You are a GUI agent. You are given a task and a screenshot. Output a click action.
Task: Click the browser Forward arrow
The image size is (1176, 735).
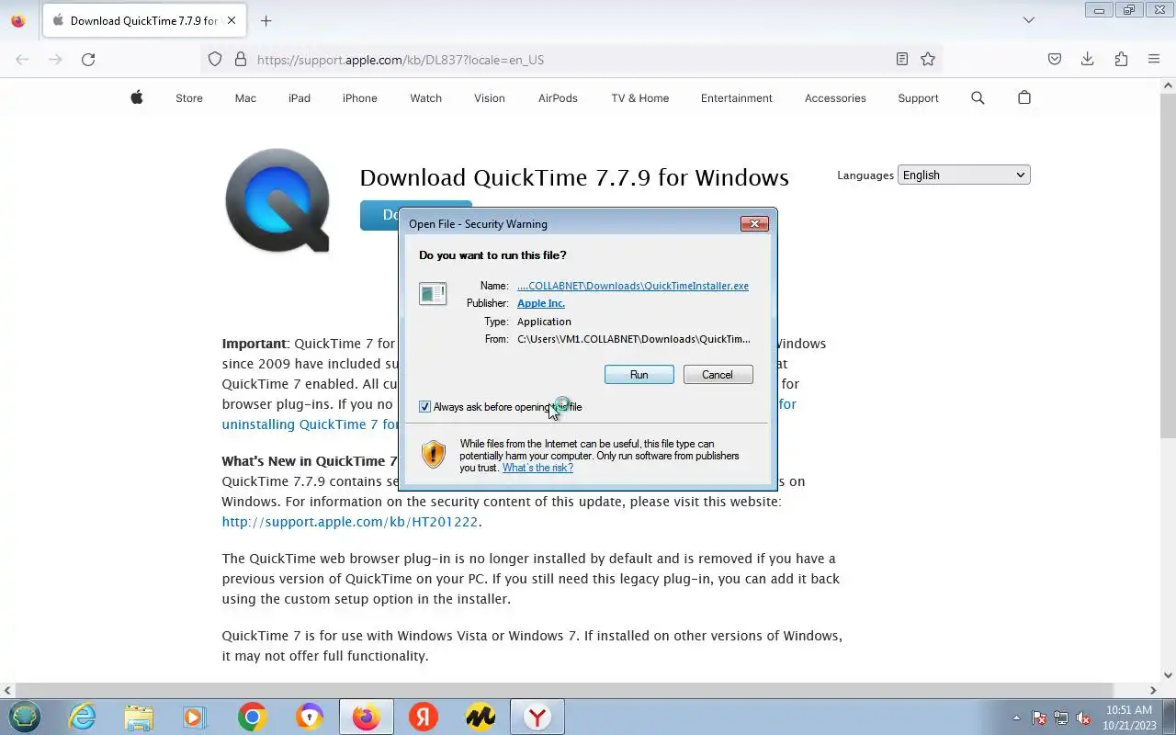(55, 59)
